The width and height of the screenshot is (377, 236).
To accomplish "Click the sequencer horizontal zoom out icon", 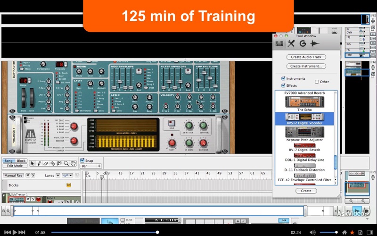I will [x=4, y=211].
